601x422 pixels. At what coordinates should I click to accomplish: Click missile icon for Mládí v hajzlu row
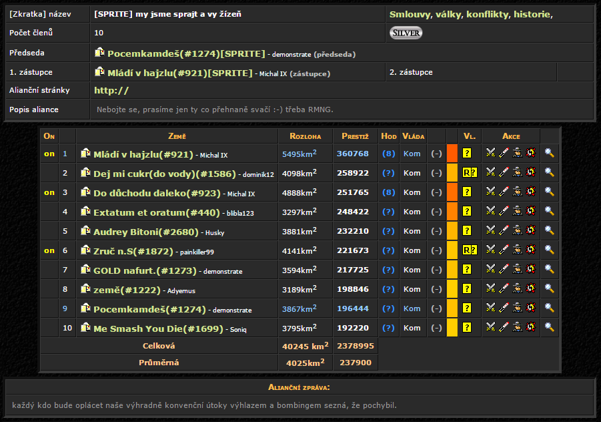click(504, 153)
